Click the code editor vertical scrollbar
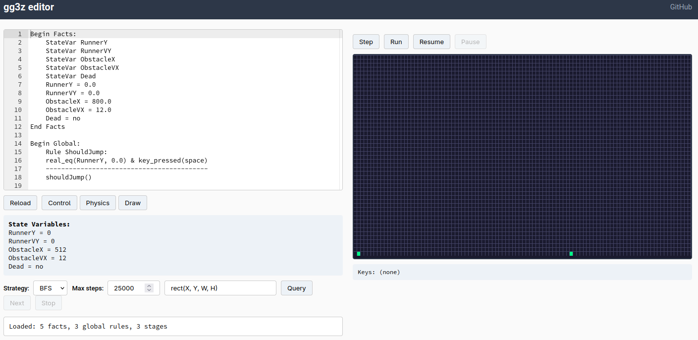 (x=340, y=109)
